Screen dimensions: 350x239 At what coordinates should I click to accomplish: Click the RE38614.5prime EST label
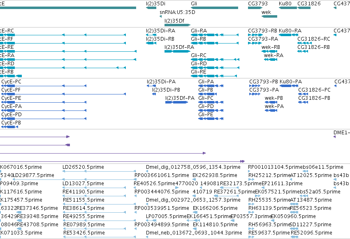click(83, 208)
